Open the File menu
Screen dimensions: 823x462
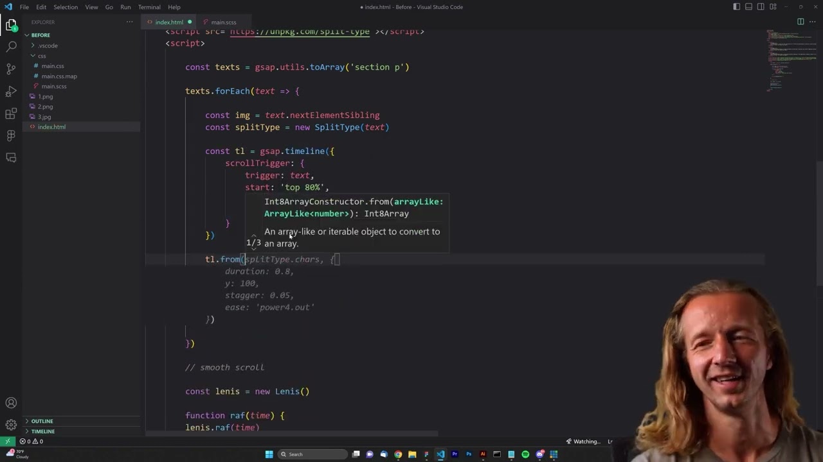(24, 7)
